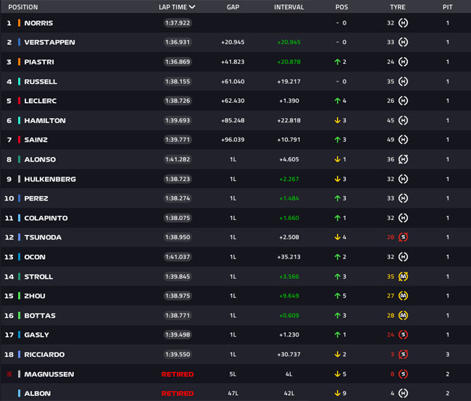This screenshot has width=471, height=401.
Task: Click Hamilton's yellow position-loss arrow
Action: pyautogui.click(x=338, y=120)
